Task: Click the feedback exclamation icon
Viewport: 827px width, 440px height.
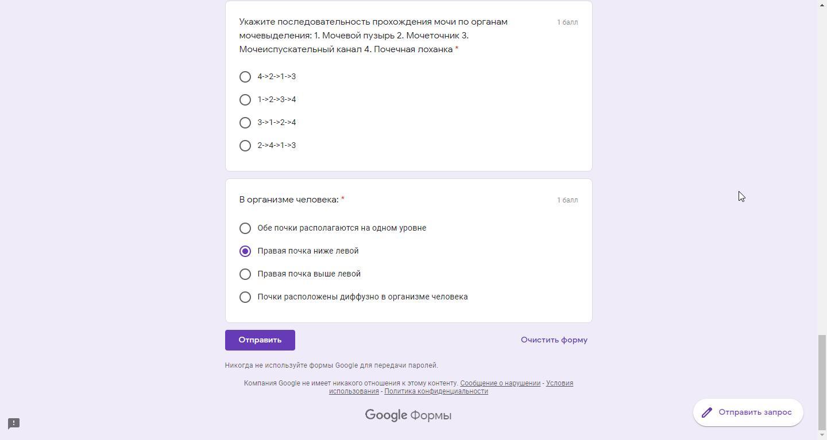Action: [14, 423]
